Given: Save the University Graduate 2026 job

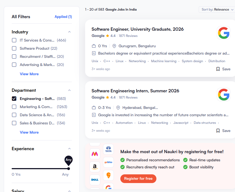Looking at the screenshot, I should click(223, 69).
